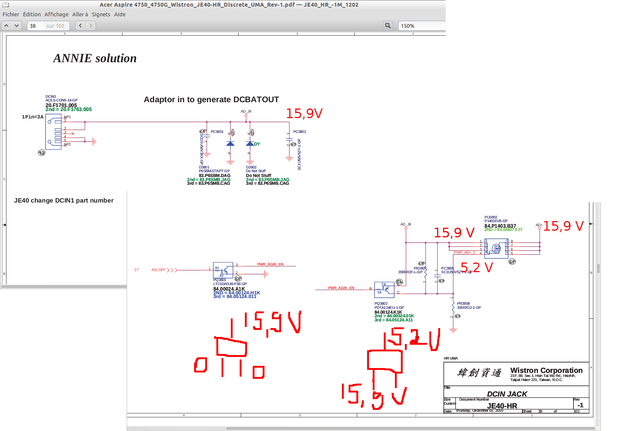Click 'JE40 change DCIN1 part number' note

pos(64,200)
